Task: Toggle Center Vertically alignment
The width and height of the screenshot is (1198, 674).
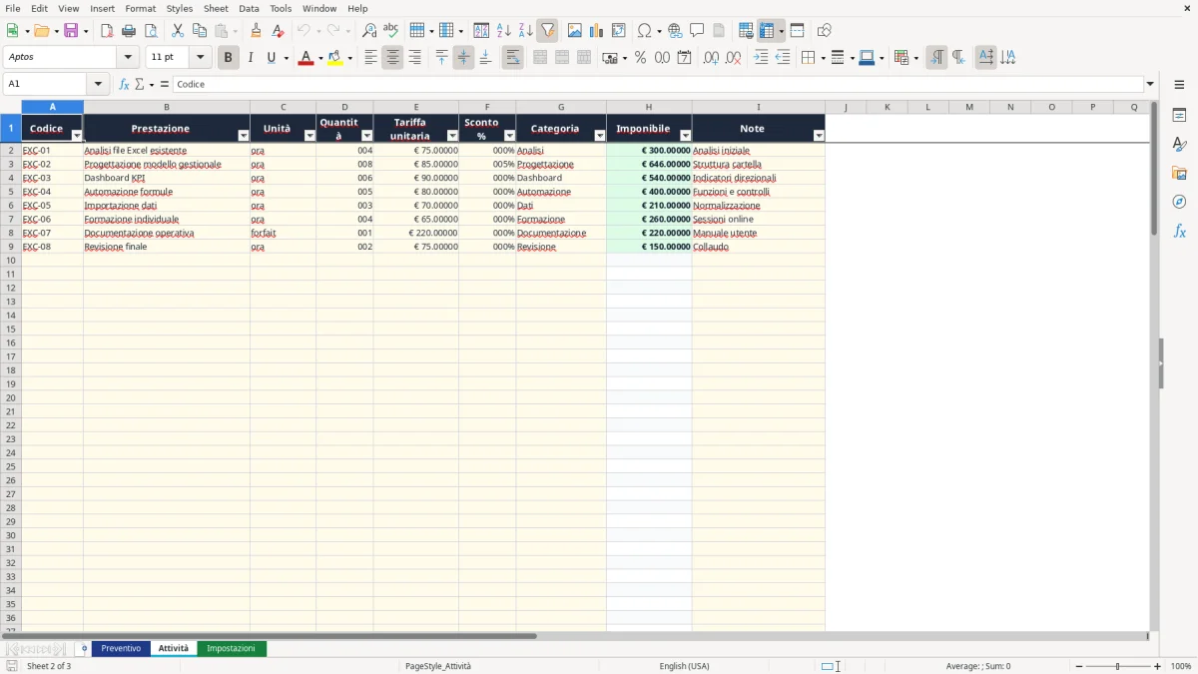Action: click(x=463, y=58)
